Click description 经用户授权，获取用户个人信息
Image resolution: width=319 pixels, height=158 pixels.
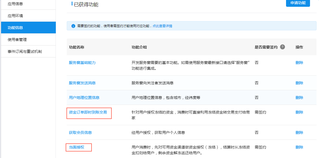[158, 133]
